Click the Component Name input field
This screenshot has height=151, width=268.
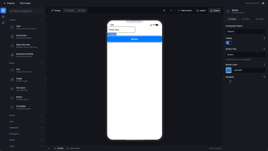[x=245, y=31]
